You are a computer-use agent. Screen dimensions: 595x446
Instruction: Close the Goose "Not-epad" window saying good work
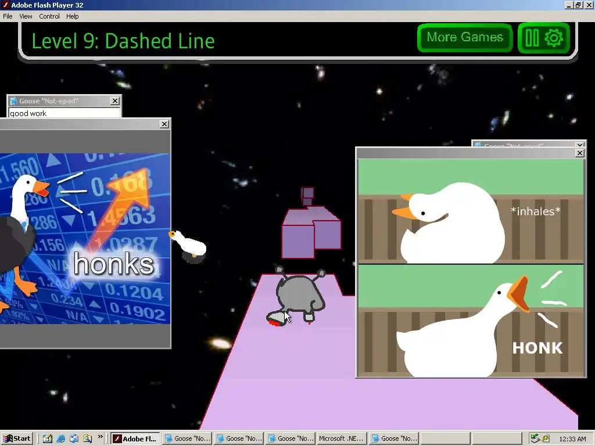(x=115, y=100)
